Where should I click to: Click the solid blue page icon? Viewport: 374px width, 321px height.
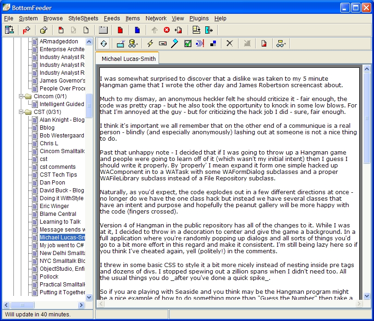click(x=137, y=30)
